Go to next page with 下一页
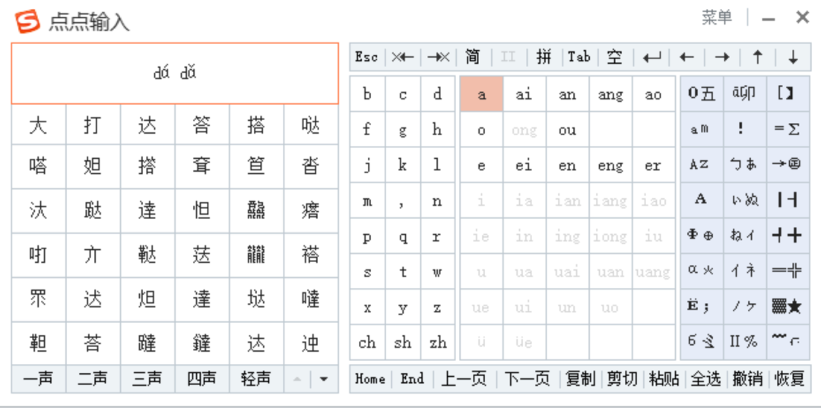This screenshot has width=821, height=408. (527, 378)
